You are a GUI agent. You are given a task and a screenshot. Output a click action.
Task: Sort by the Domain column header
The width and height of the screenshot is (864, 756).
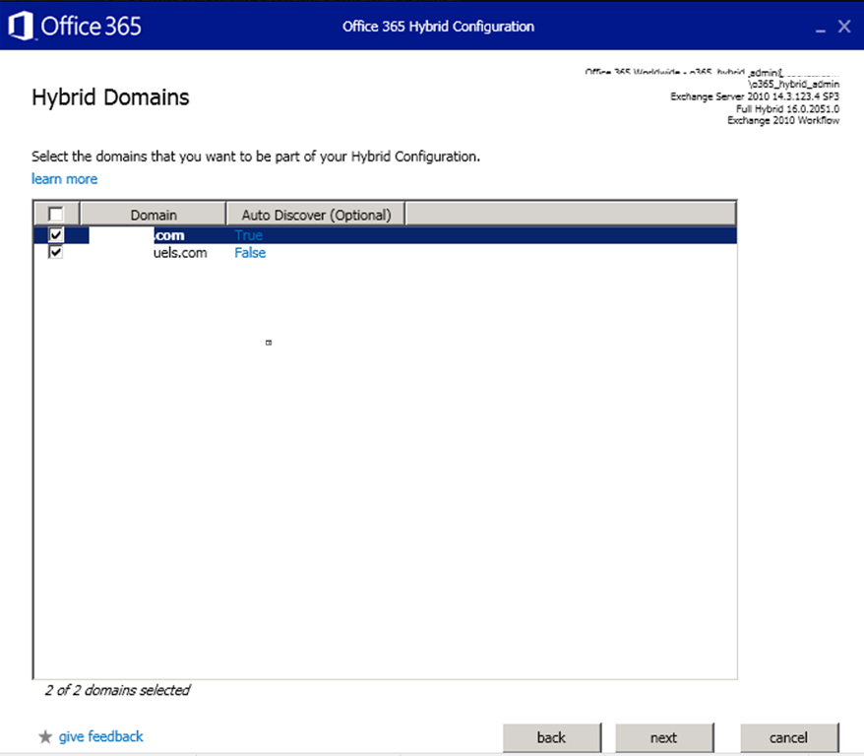click(154, 215)
